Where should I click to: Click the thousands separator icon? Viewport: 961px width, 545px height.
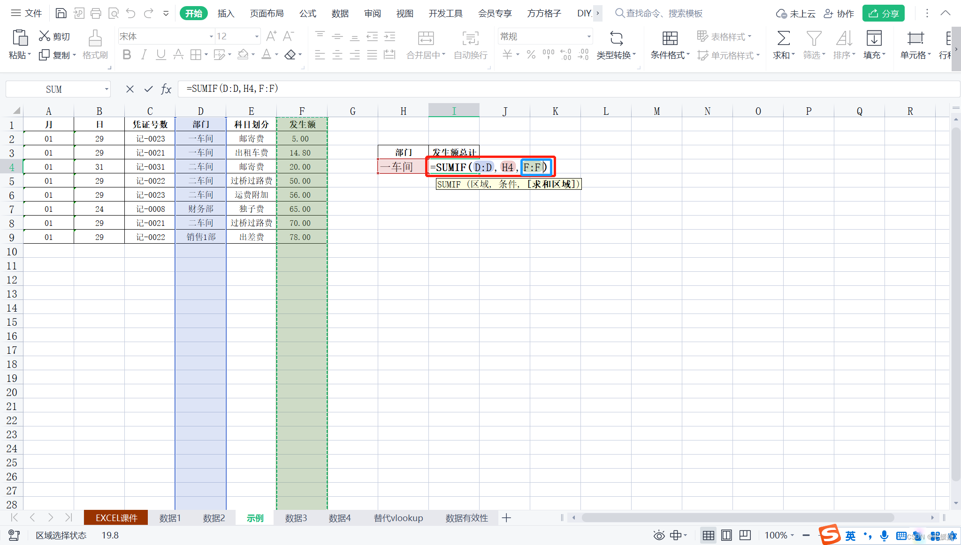tap(548, 55)
